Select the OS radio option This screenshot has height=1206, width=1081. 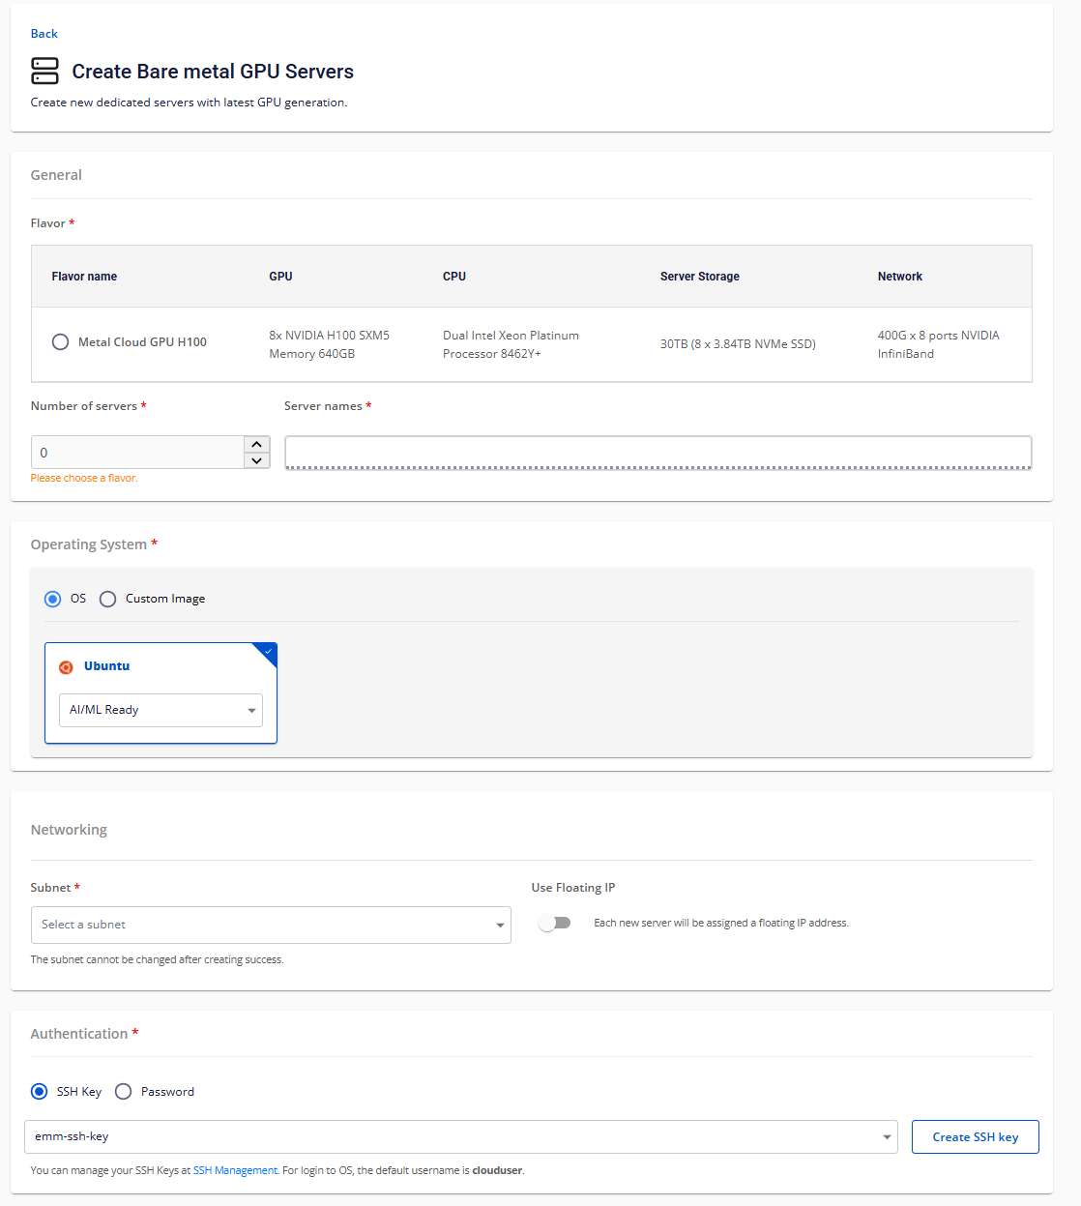[x=53, y=600]
